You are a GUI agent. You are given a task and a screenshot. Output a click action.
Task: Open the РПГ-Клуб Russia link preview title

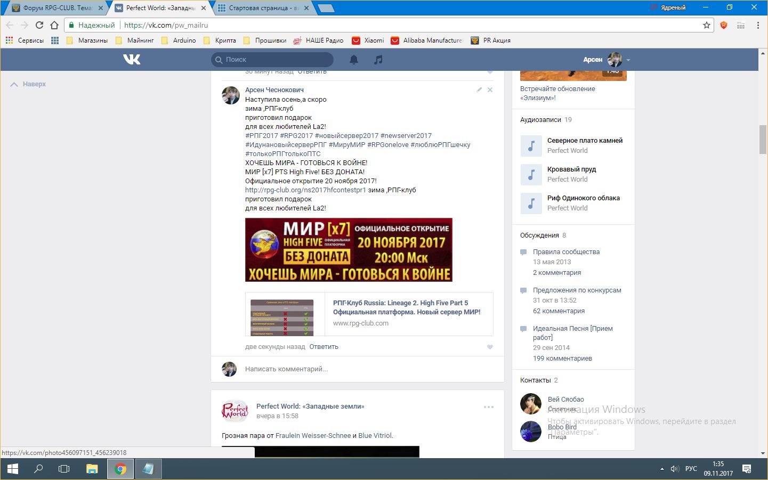[x=407, y=307]
